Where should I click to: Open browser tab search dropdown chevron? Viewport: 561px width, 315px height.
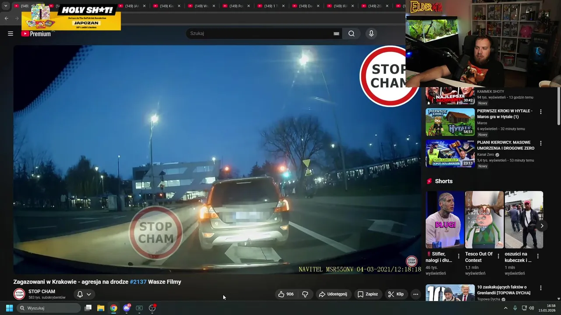pos(6,6)
